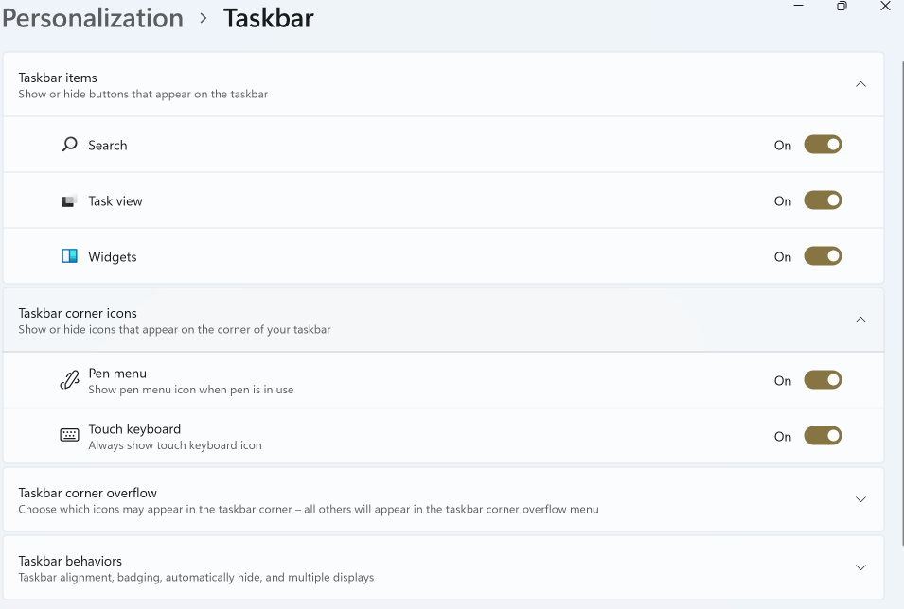Click the Widgets icon
This screenshot has width=904, height=609.
click(x=69, y=255)
